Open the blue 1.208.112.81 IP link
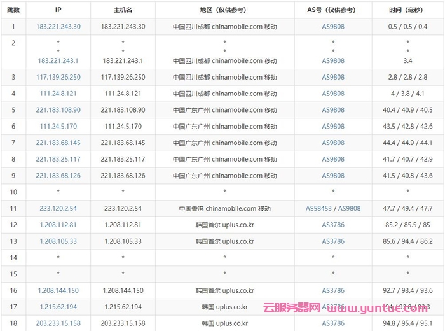445x331 pixels. point(58,225)
